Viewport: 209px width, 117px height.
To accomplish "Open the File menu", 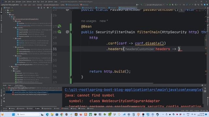I will tap(6, 2).
